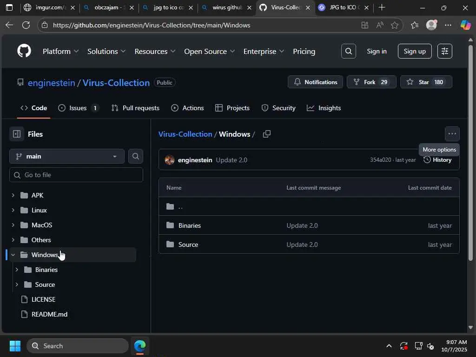The image size is (476, 357).
Task: Open the Insights tab
Action: click(324, 108)
